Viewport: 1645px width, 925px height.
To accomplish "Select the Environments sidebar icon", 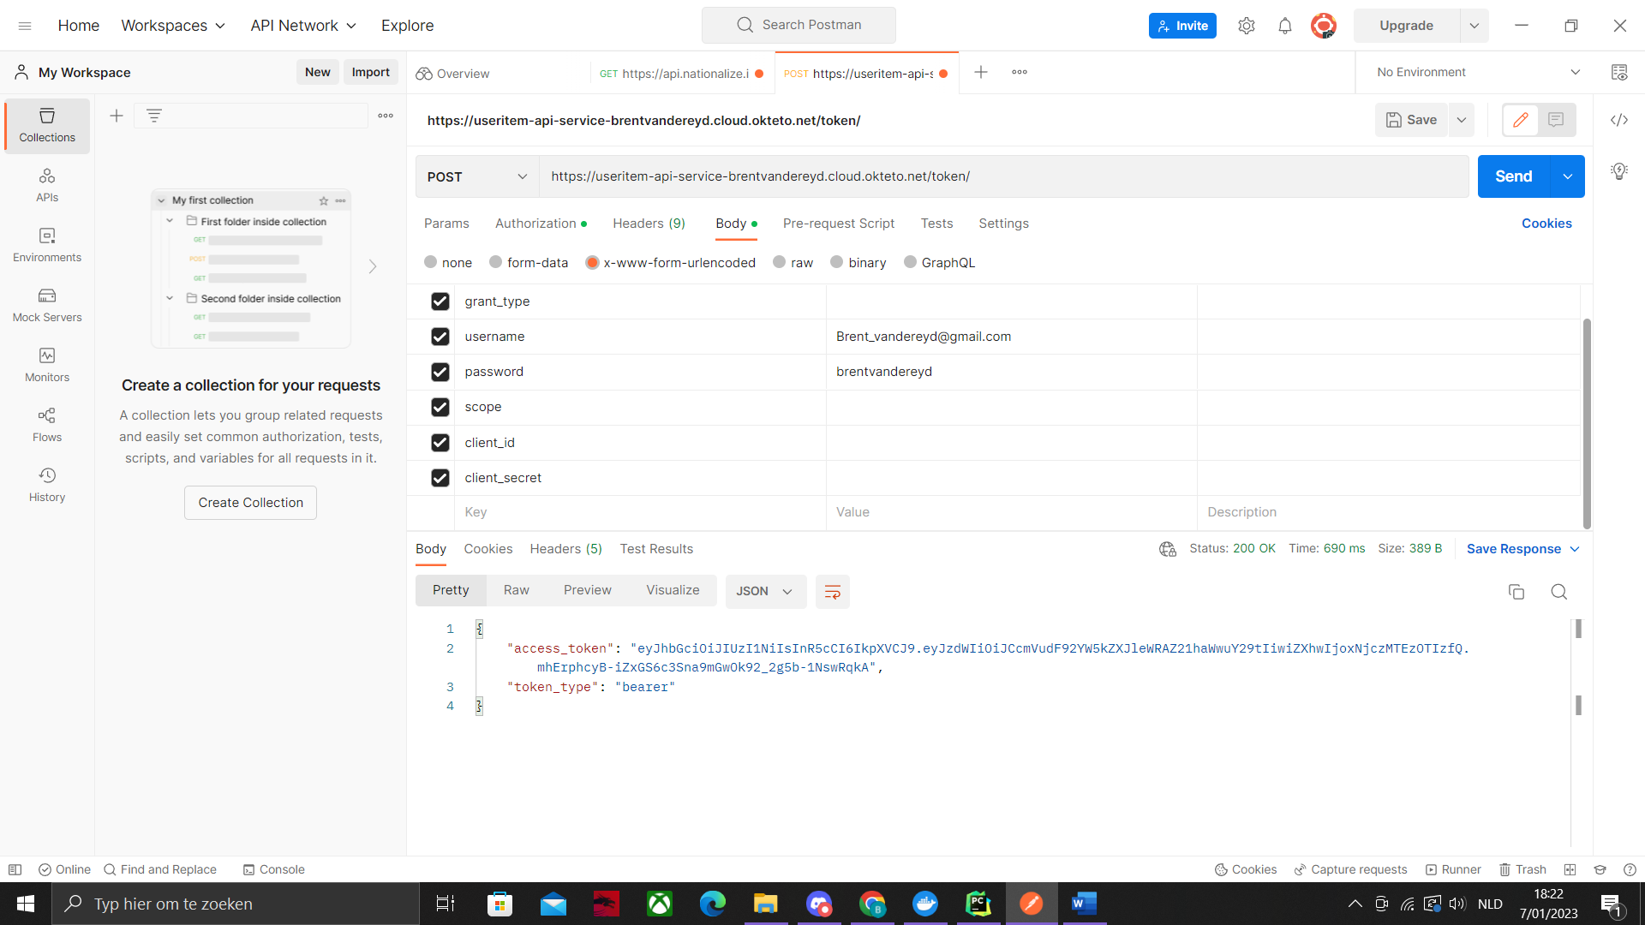I will (x=46, y=245).
